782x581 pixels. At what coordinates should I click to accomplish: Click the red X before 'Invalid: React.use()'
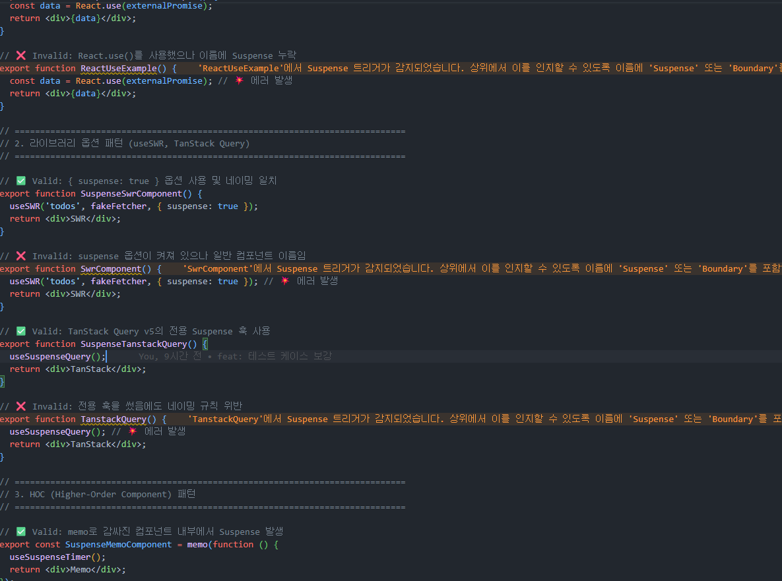click(x=20, y=55)
